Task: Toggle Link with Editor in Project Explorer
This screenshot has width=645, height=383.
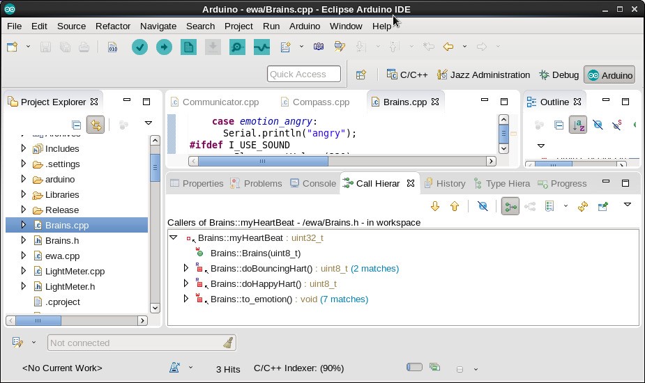Action: pyautogui.click(x=96, y=125)
